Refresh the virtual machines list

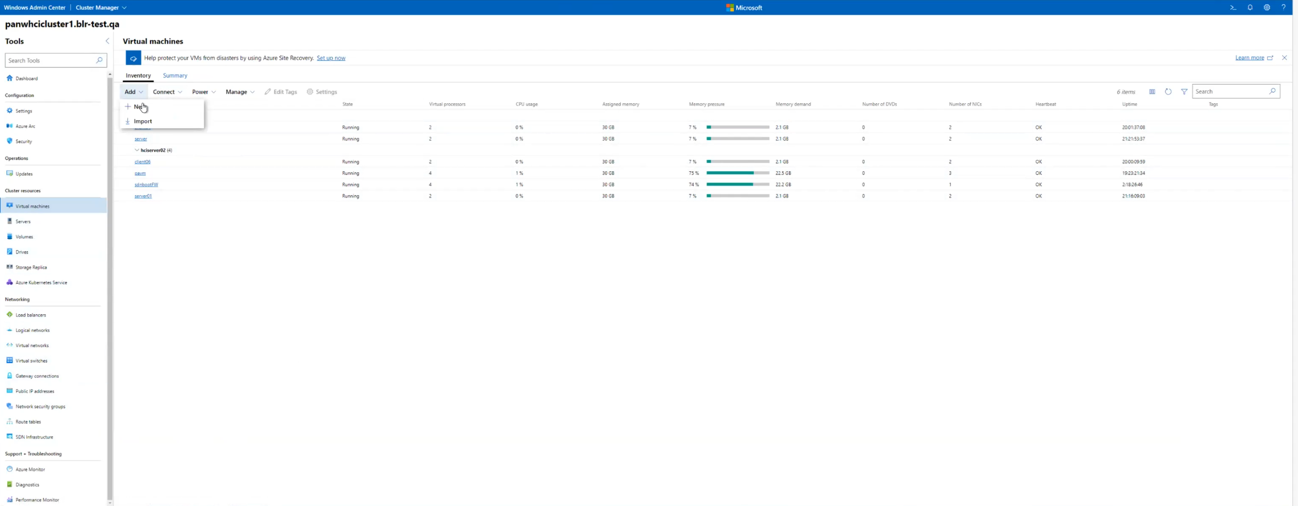pyautogui.click(x=1168, y=91)
